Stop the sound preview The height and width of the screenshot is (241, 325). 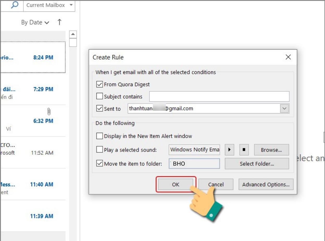[x=244, y=150]
